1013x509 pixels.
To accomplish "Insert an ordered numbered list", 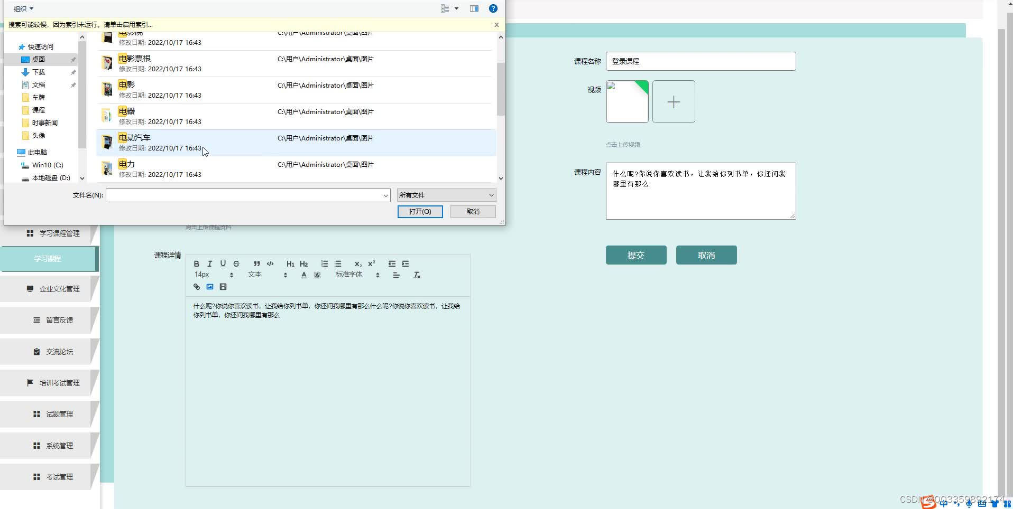I will click(x=325, y=263).
